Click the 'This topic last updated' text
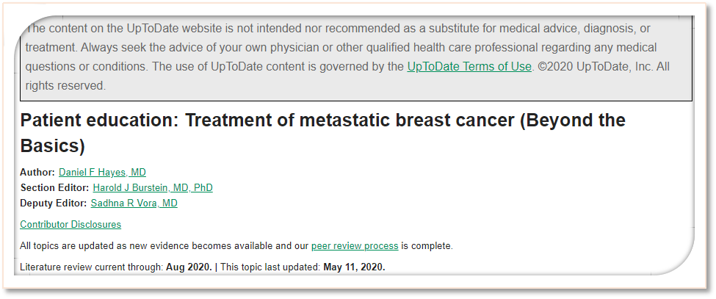716x299 pixels. click(270, 267)
